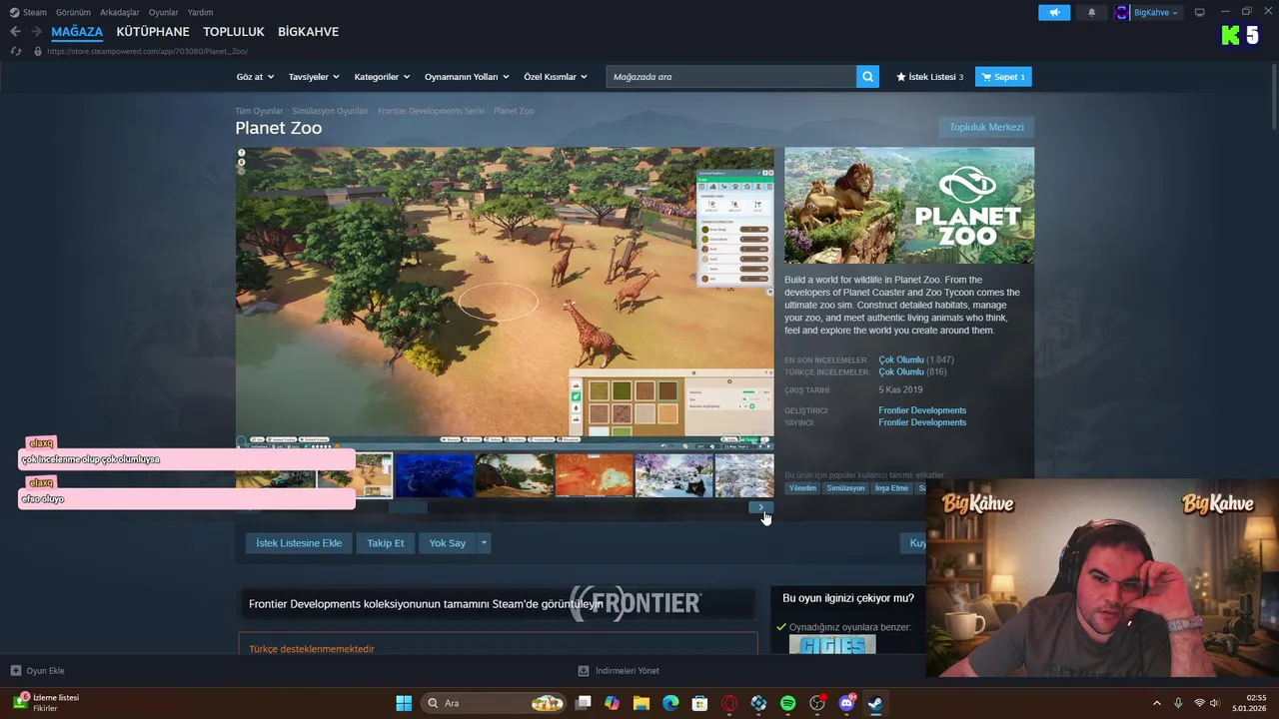Open Task View on the taskbar

[x=584, y=703]
